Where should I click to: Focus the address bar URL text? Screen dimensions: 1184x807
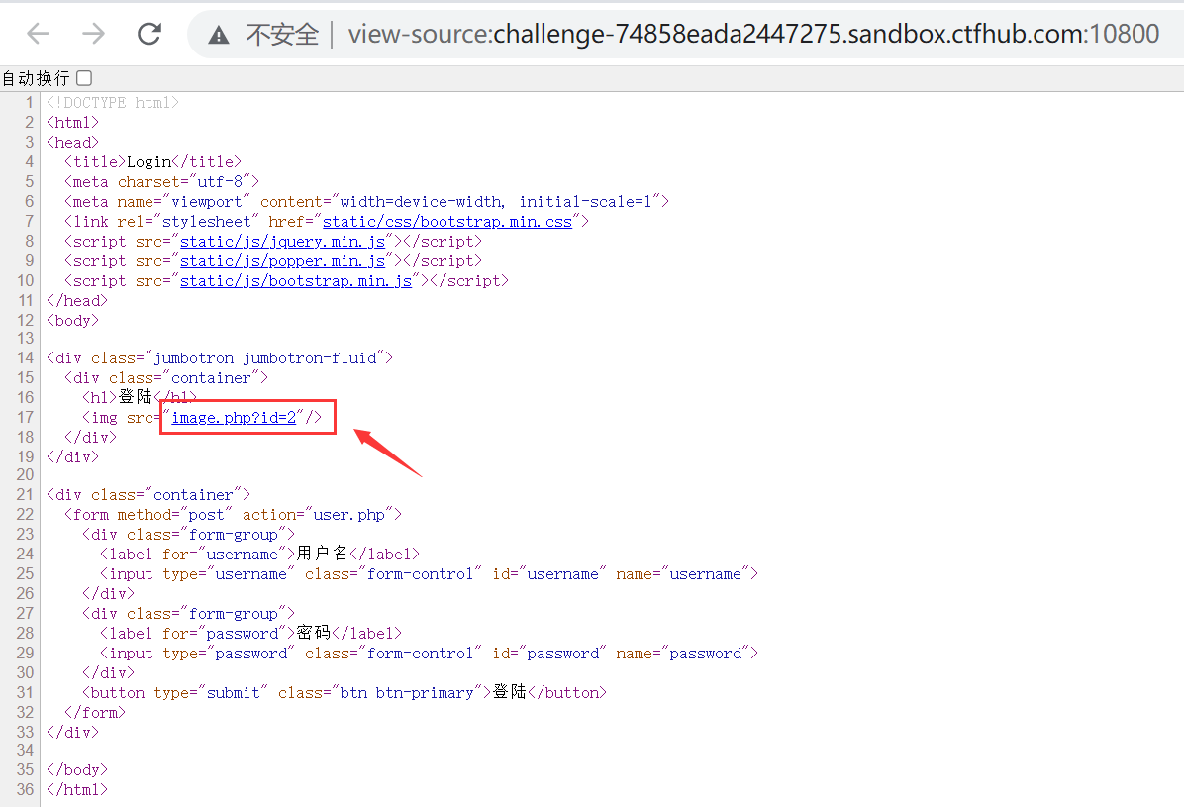[x=752, y=35]
